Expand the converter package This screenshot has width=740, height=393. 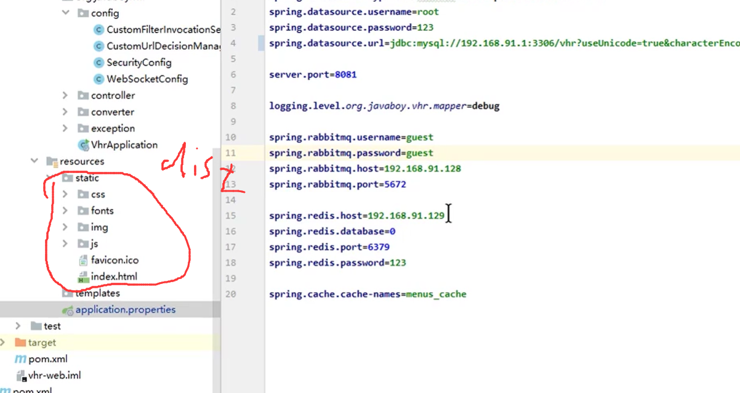[x=65, y=112]
